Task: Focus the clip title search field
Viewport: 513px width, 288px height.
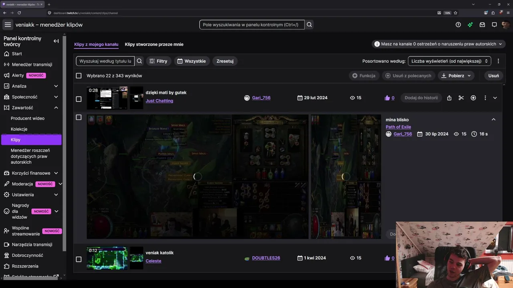Action: 105,61
